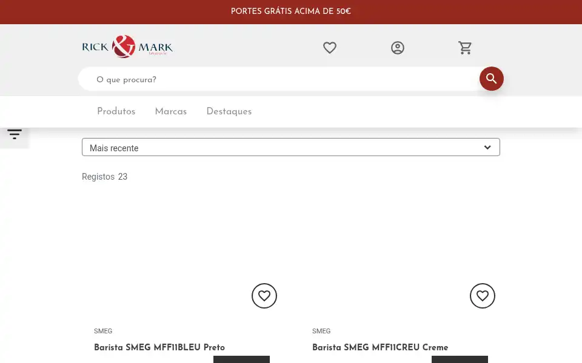582x363 pixels.
Task: Add Barista SMEG MFF11CREU Creme to favorites
Action: pos(483,296)
